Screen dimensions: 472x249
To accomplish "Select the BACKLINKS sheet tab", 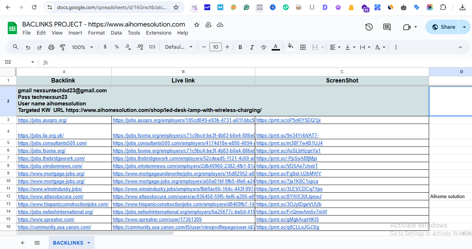I will pos(68,243).
